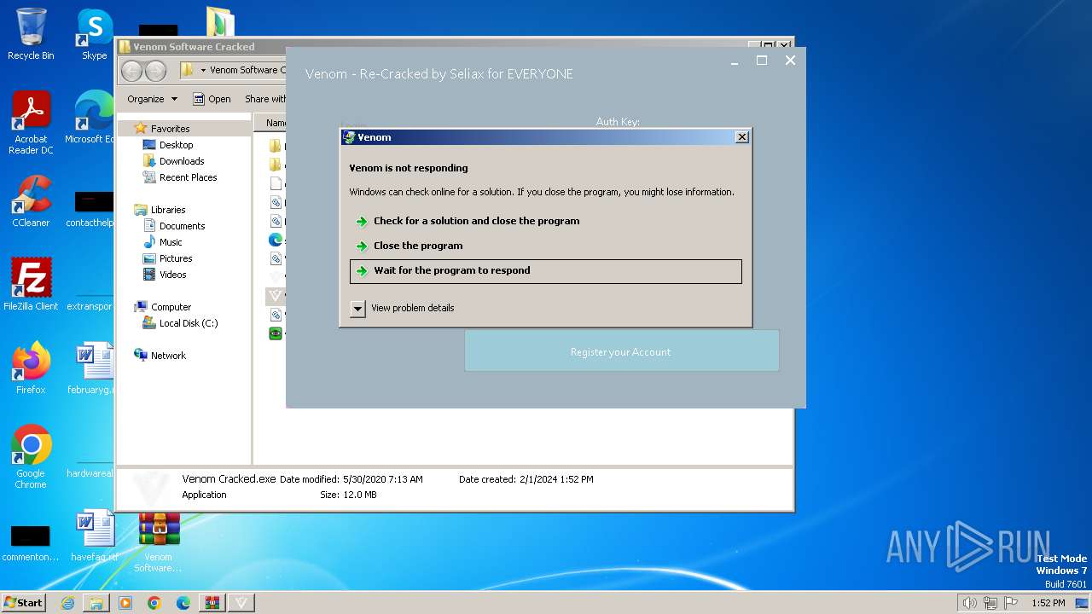This screenshot has width=1092, height=614.
Task: Click Register your Account button in Venom
Action: (x=621, y=351)
